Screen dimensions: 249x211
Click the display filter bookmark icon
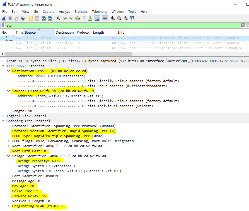coord(3,25)
